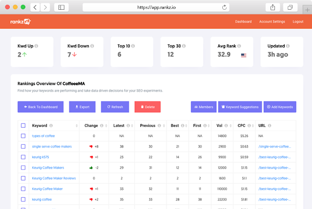Click the Back To Dashboard button

[40, 107]
